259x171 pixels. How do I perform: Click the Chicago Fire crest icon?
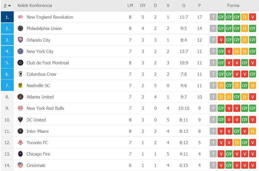click(20, 154)
